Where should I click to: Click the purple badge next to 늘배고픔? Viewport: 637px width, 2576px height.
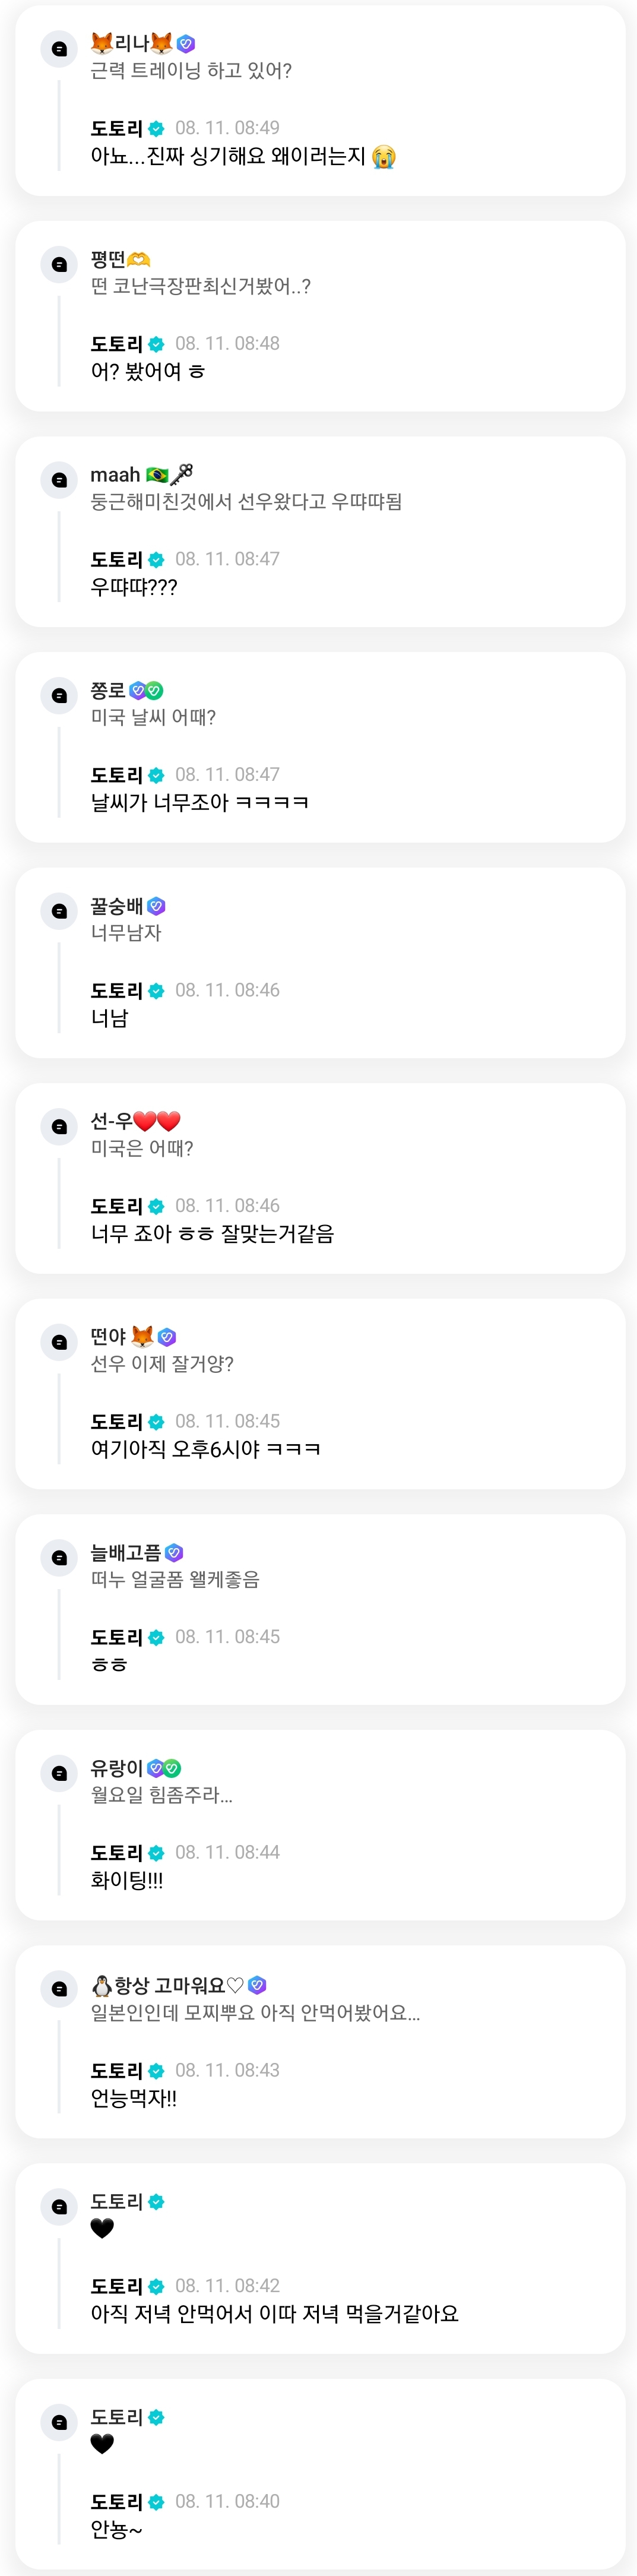tap(174, 1553)
